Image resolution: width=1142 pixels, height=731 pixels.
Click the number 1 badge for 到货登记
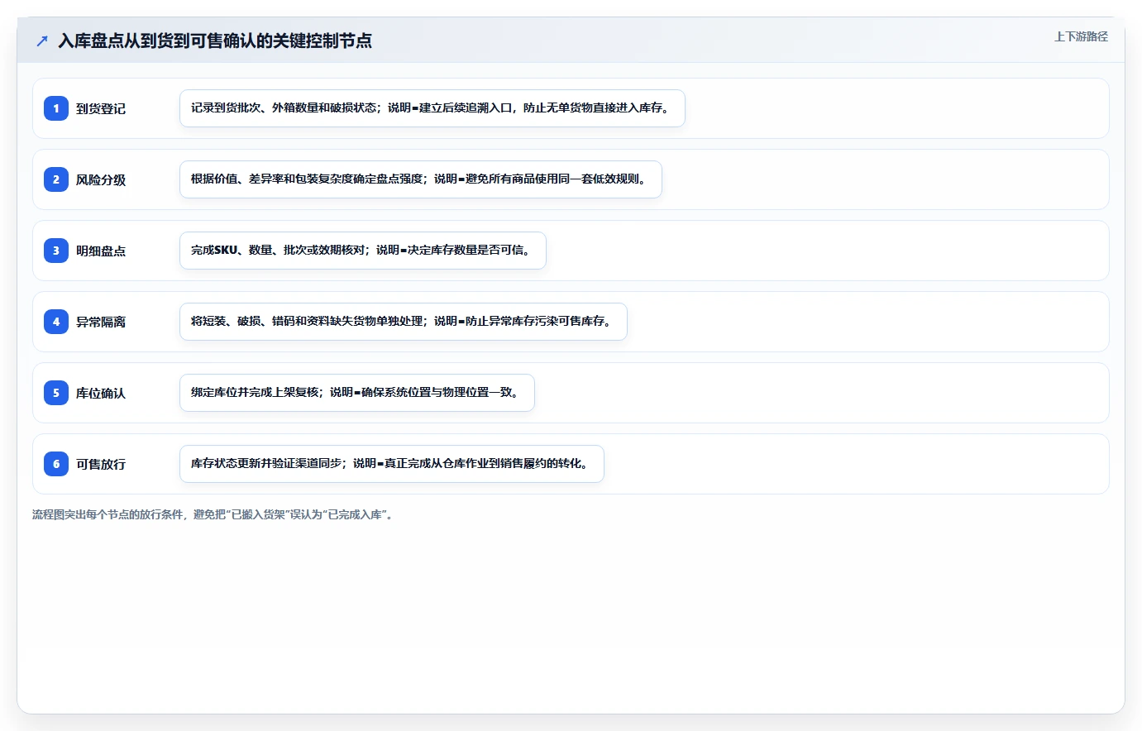pyautogui.click(x=56, y=108)
